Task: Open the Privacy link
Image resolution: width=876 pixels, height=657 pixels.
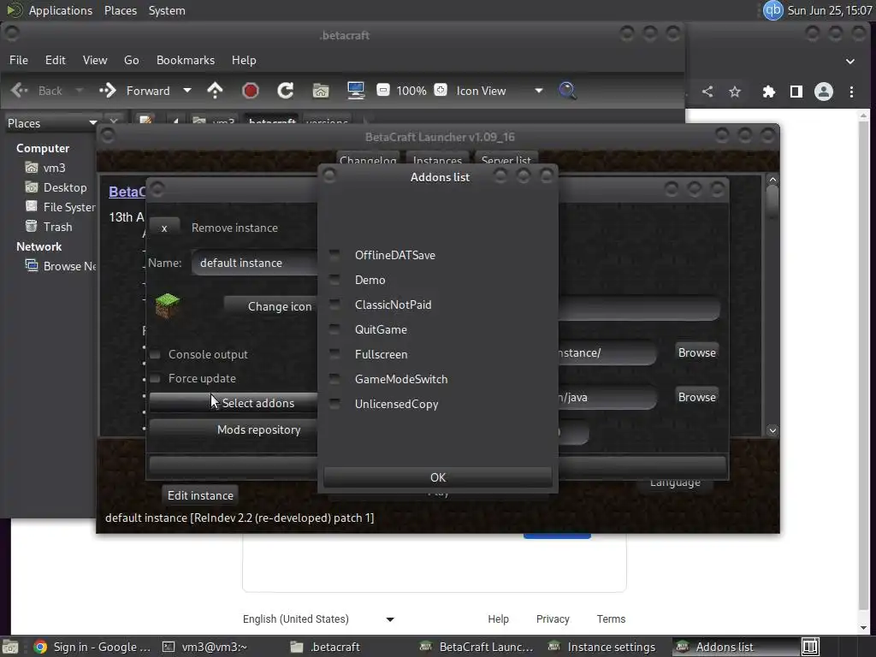Action: tap(553, 619)
